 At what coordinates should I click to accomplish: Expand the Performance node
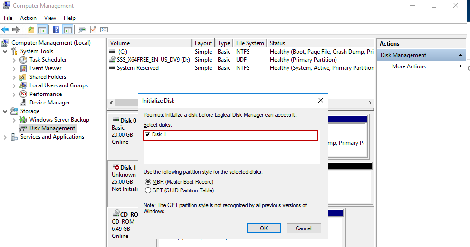pyautogui.click(x=14, y=94)
